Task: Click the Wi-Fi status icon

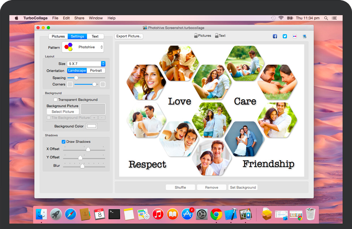Action: tap(281, 18)
